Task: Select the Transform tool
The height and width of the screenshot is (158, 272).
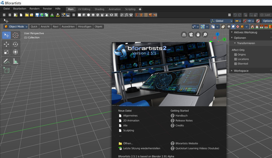Action: [15, 52]
